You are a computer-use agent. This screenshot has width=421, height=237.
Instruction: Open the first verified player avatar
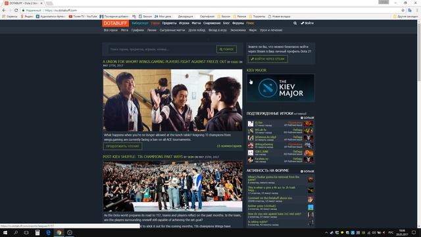click(x=251, y=124)
